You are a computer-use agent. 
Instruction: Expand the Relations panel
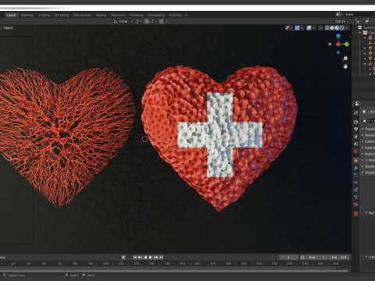click(x=362, y=135)
